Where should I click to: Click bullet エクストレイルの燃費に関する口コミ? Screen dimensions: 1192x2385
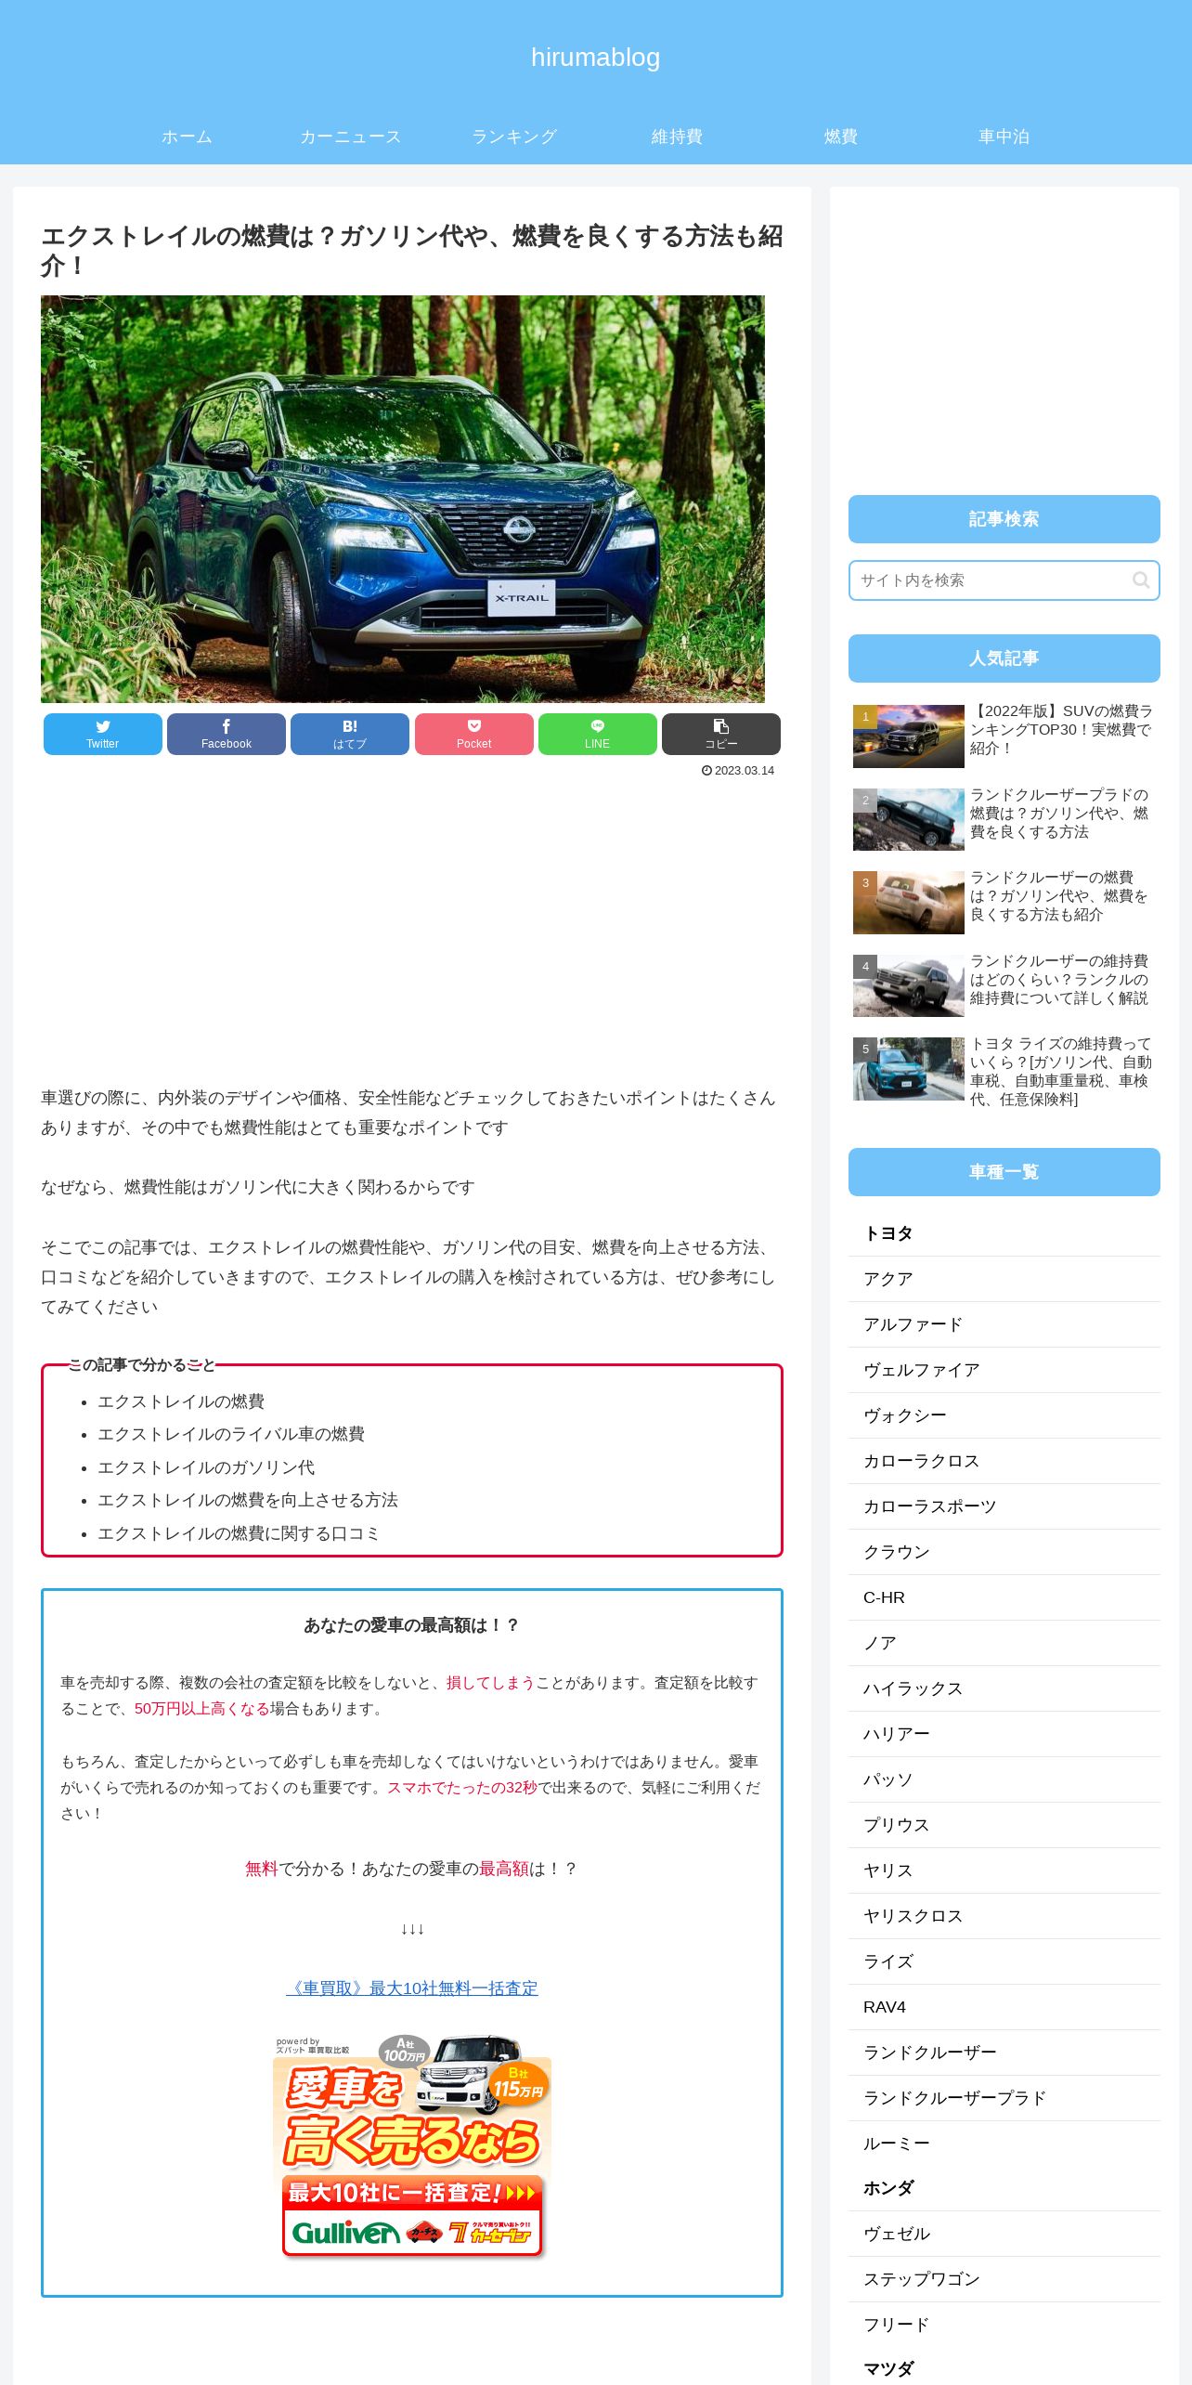click(x=239, y=1533)
